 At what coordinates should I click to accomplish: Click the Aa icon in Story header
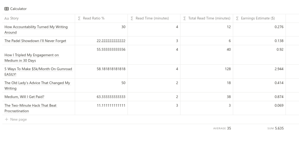coord(7,18)
